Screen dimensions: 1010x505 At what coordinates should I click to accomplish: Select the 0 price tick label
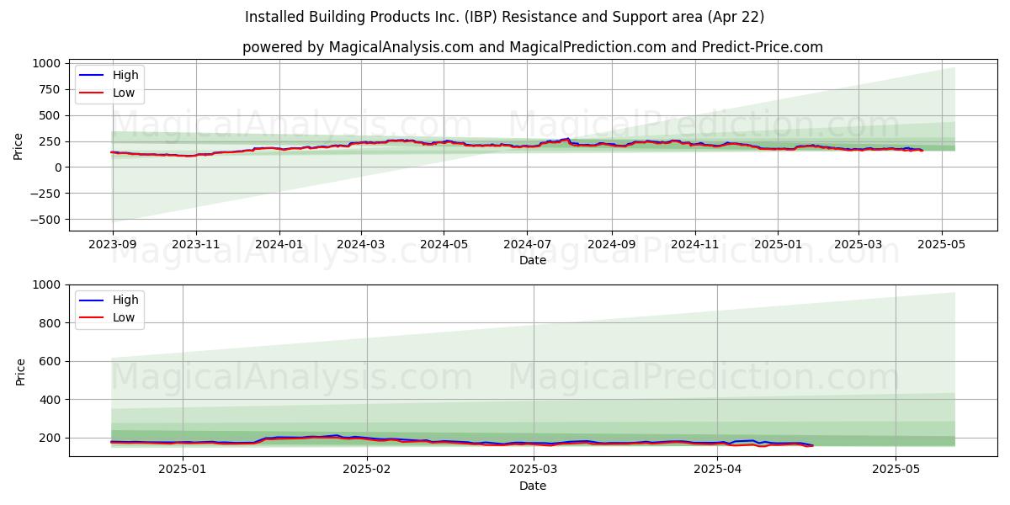tap(58, 167)
